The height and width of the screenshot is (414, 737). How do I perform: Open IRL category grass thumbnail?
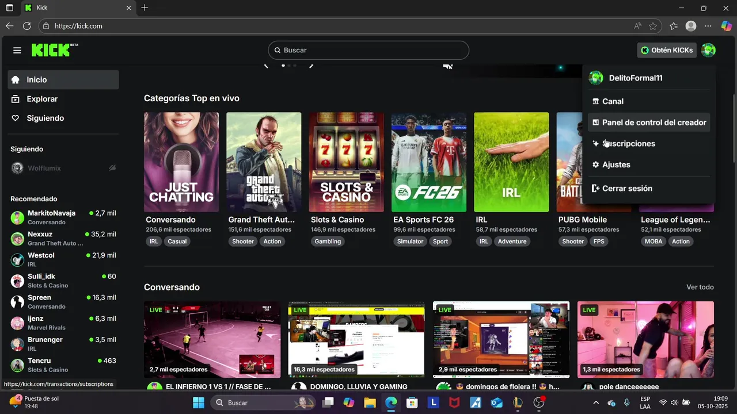(511, 162)
